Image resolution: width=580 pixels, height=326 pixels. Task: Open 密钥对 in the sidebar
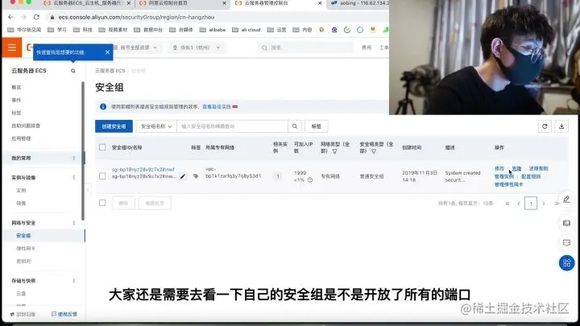pos(23,262)
